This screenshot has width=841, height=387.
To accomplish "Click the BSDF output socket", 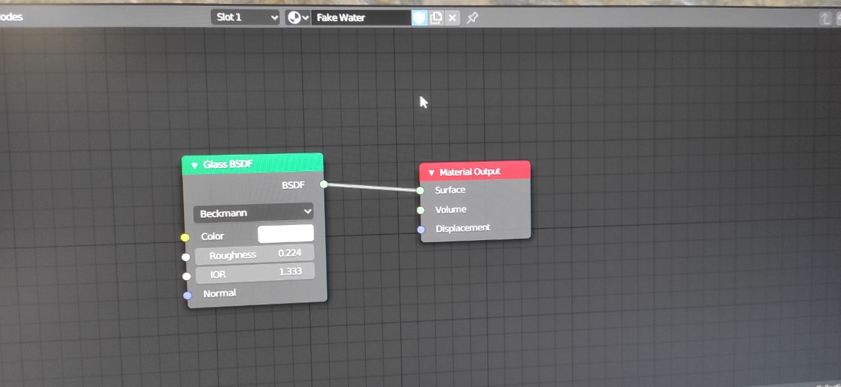I will (323, 184).
